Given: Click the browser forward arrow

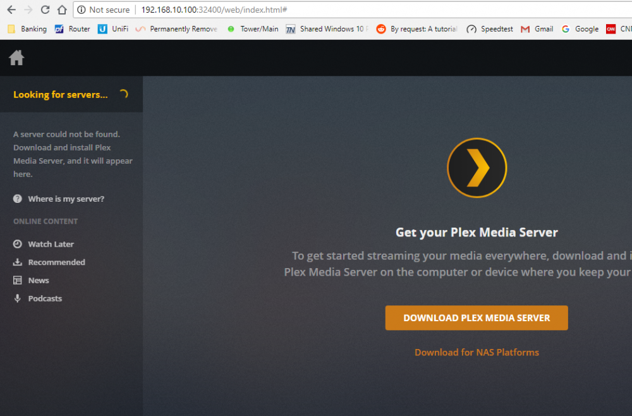Looking at the screenshot, I should [x=28, y=9].
